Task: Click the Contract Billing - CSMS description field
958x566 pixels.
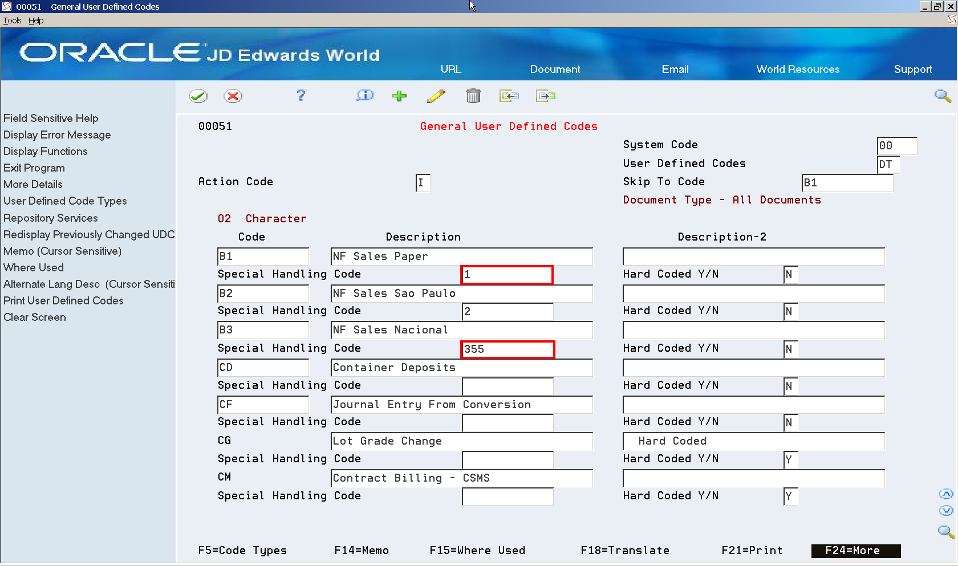Action: click(462, 478)
